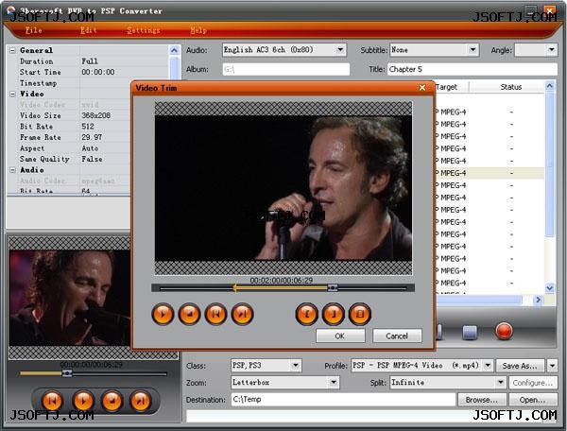Open the Edit menu
Image resolution: width=567 pixels, height=431 pixels.
coord(89,30)
